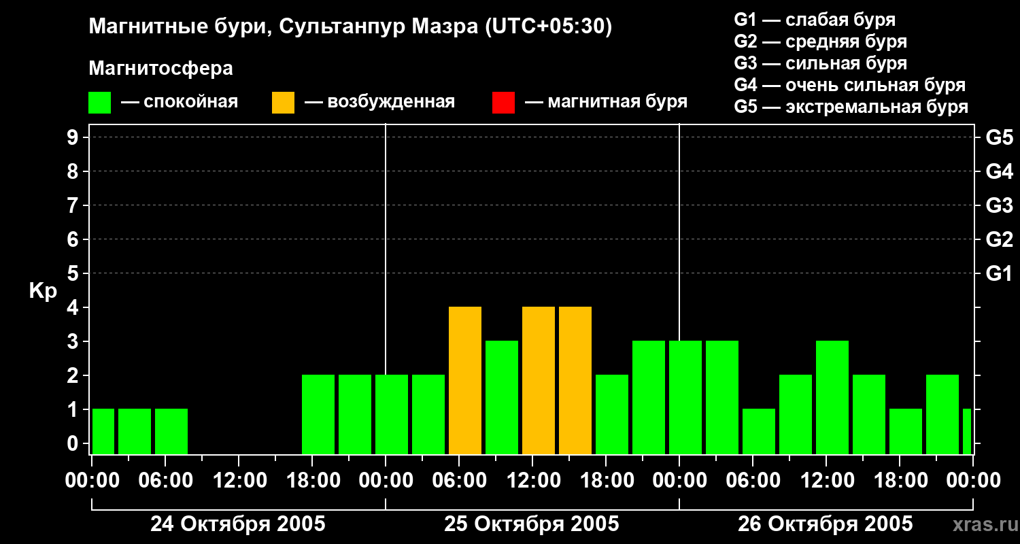
Task: Click the «G5 — экстремальная буря» legend line
Action: [851, 107]
